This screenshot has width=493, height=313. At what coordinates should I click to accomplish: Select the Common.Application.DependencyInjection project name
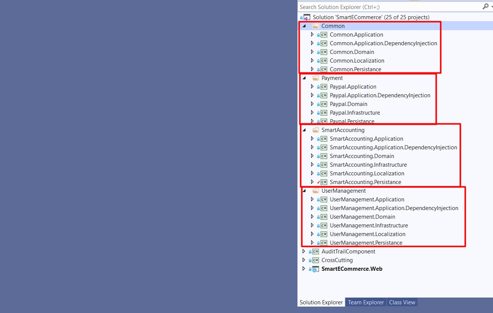[384, 43]
